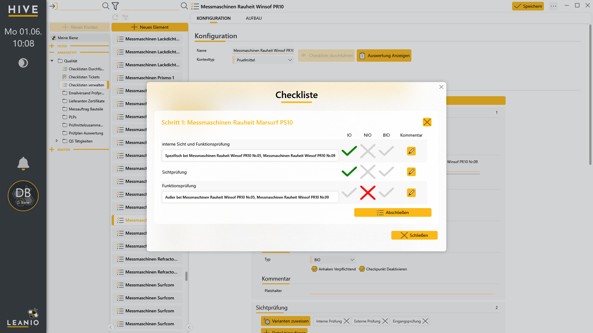Close Schritt 1 with the yellow X

point(427,122)
